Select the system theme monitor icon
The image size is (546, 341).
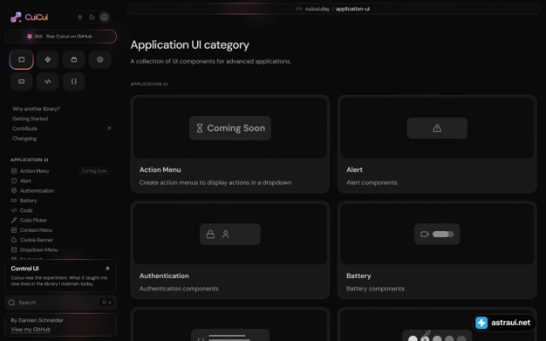tap(104, 17)
